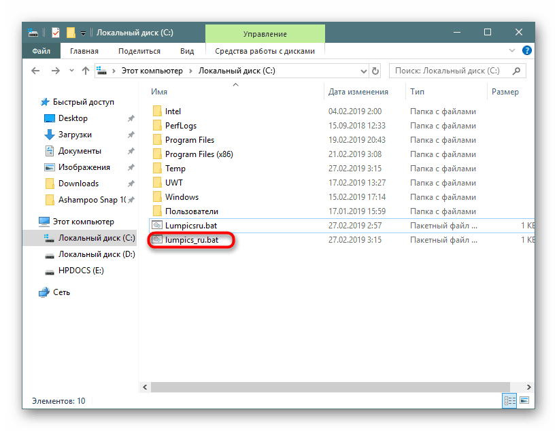The width and height of the screenshot is (557, 431).
Task: Click the Back navigation arrow
Action: [x=35, y=70]
